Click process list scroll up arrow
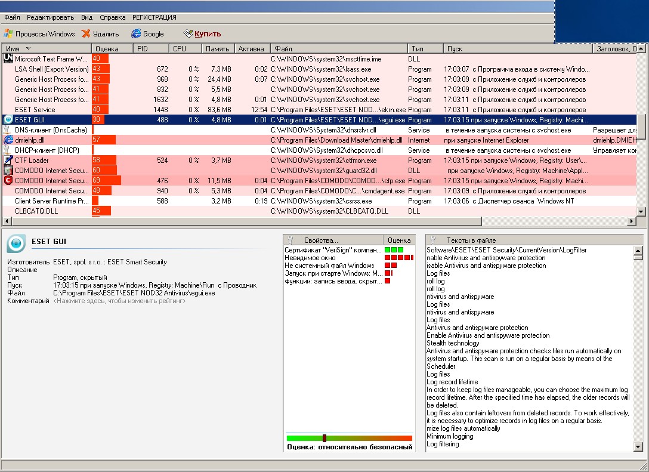 [x=641, y=49]
